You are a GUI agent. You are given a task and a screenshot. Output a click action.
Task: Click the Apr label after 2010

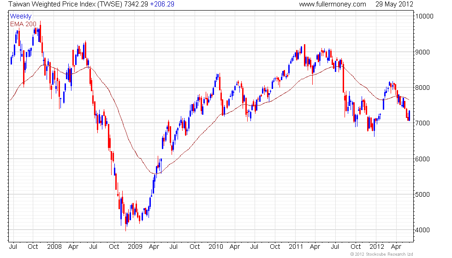235,247
